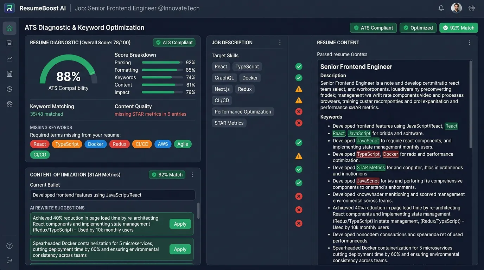Open the resume document icon in sidebar
The height and width of the screenshot is (270, 484).
click(9, 43)
